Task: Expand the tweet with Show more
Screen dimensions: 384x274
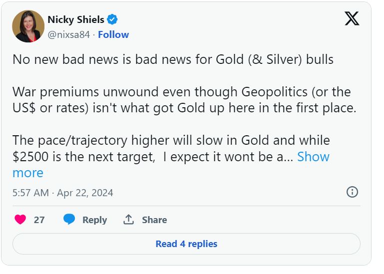Action: point(313,157)
